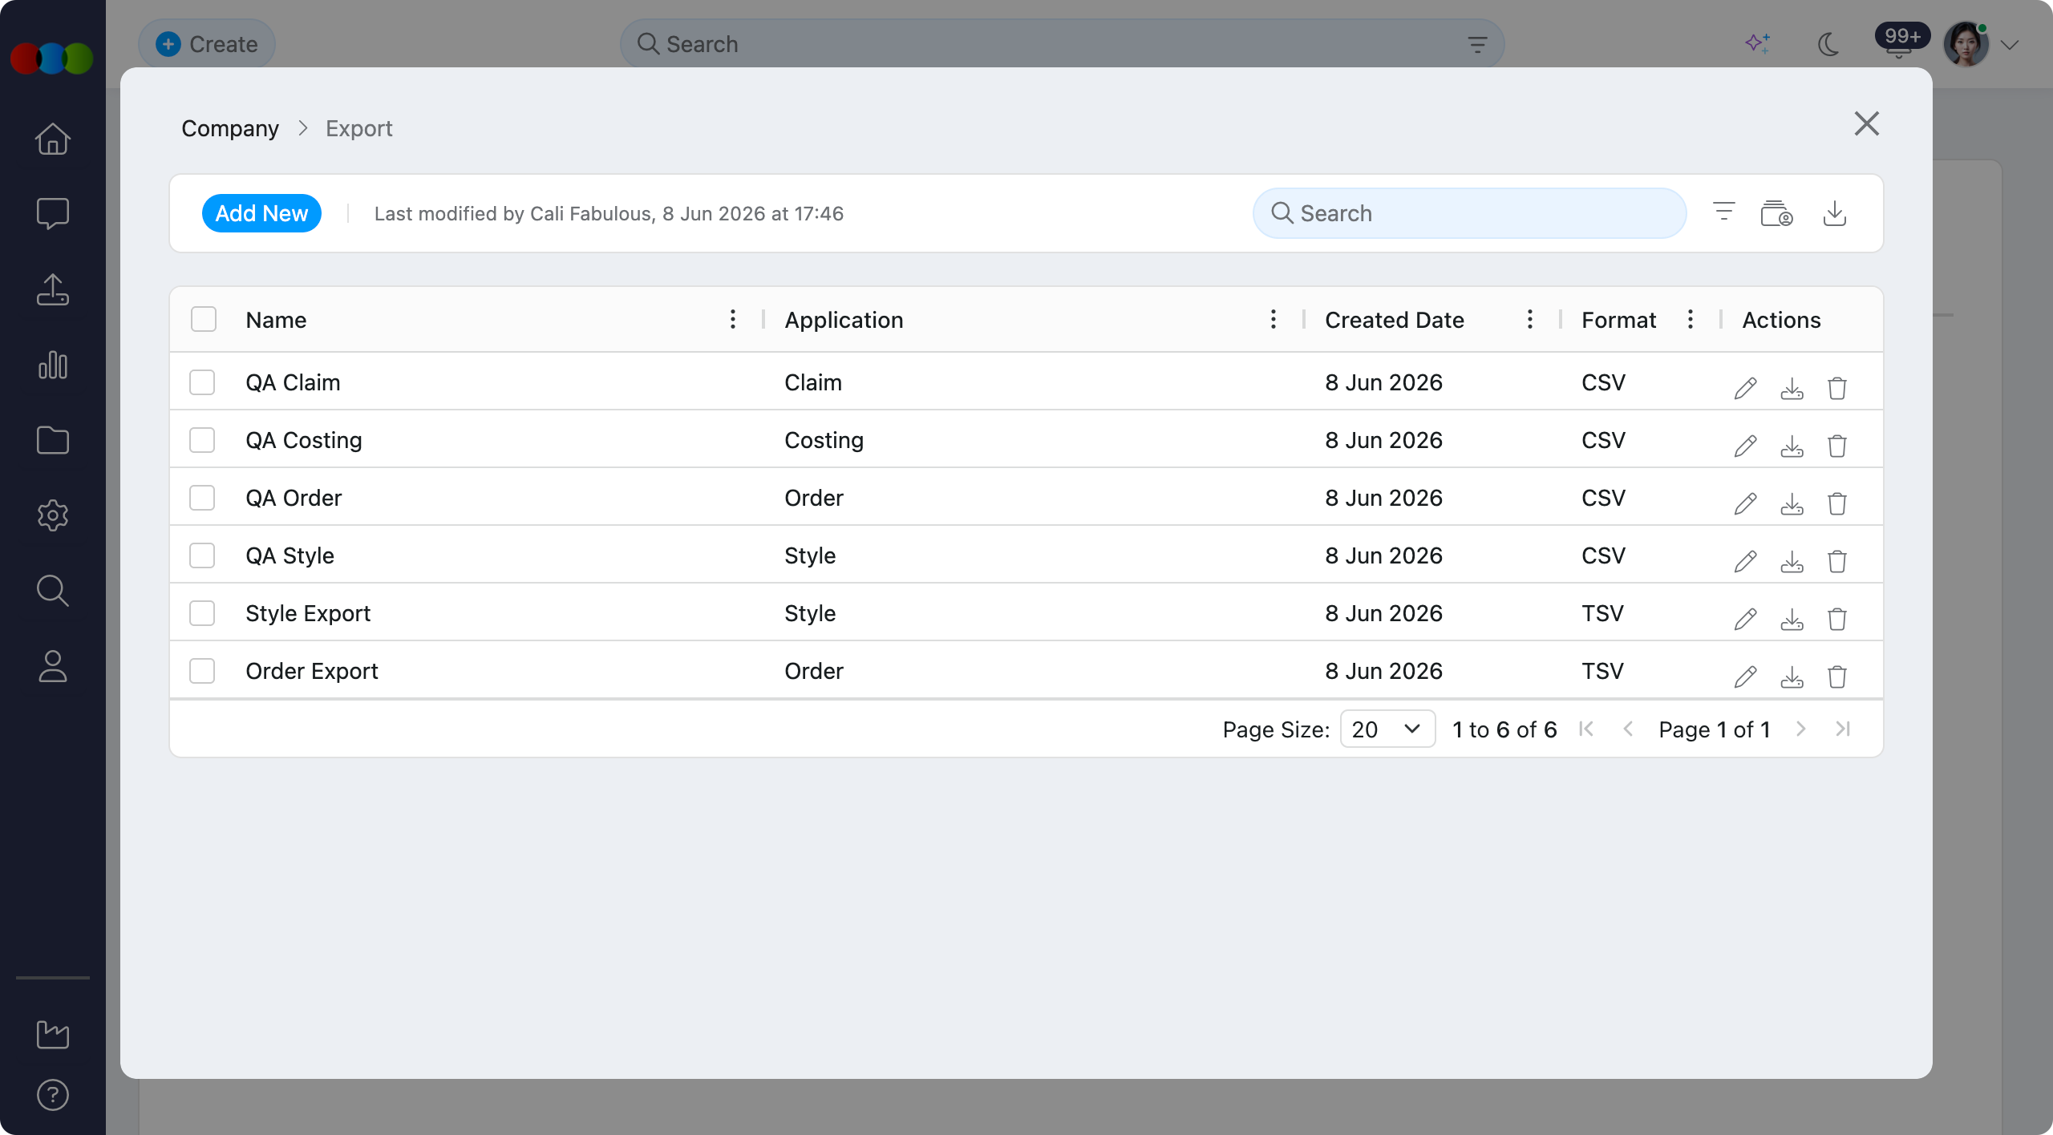Open the Page Size dropdown
The image size is (2053, 1135).
click(1387, 729)
